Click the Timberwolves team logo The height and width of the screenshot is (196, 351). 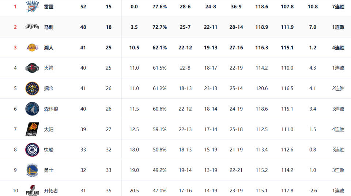(32, 109)
